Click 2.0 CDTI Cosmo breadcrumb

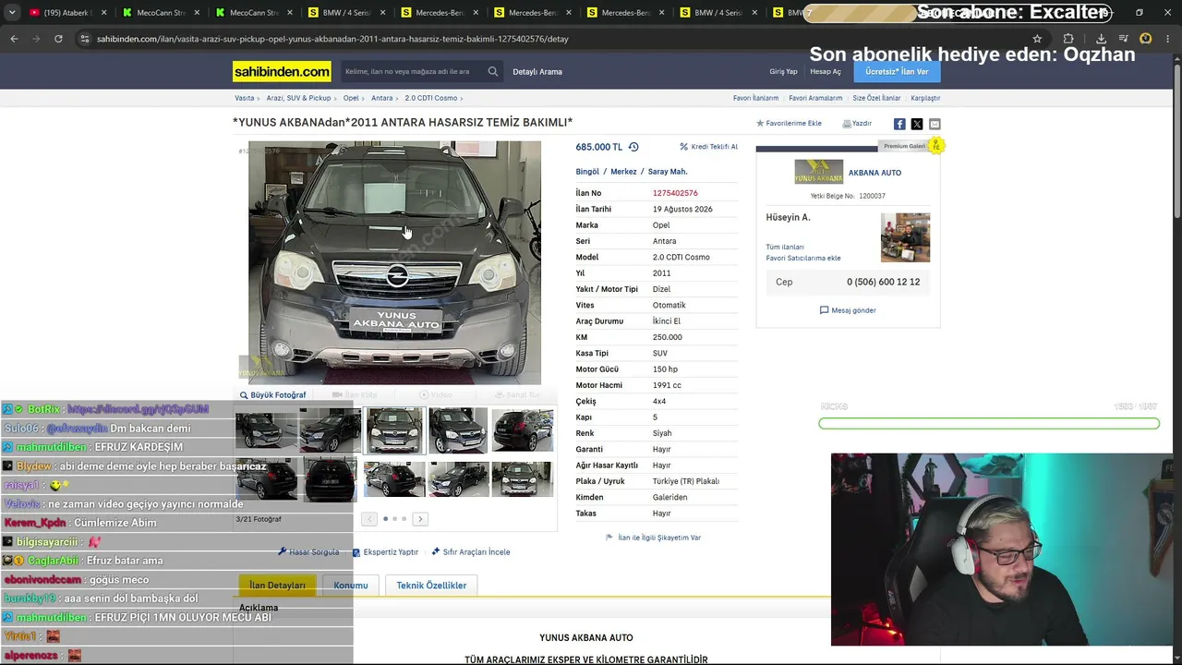(x=431, y=98)
